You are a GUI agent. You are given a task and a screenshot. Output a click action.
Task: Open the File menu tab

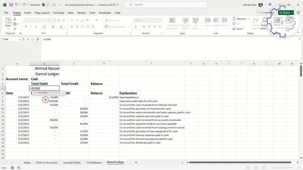point(6,13)
